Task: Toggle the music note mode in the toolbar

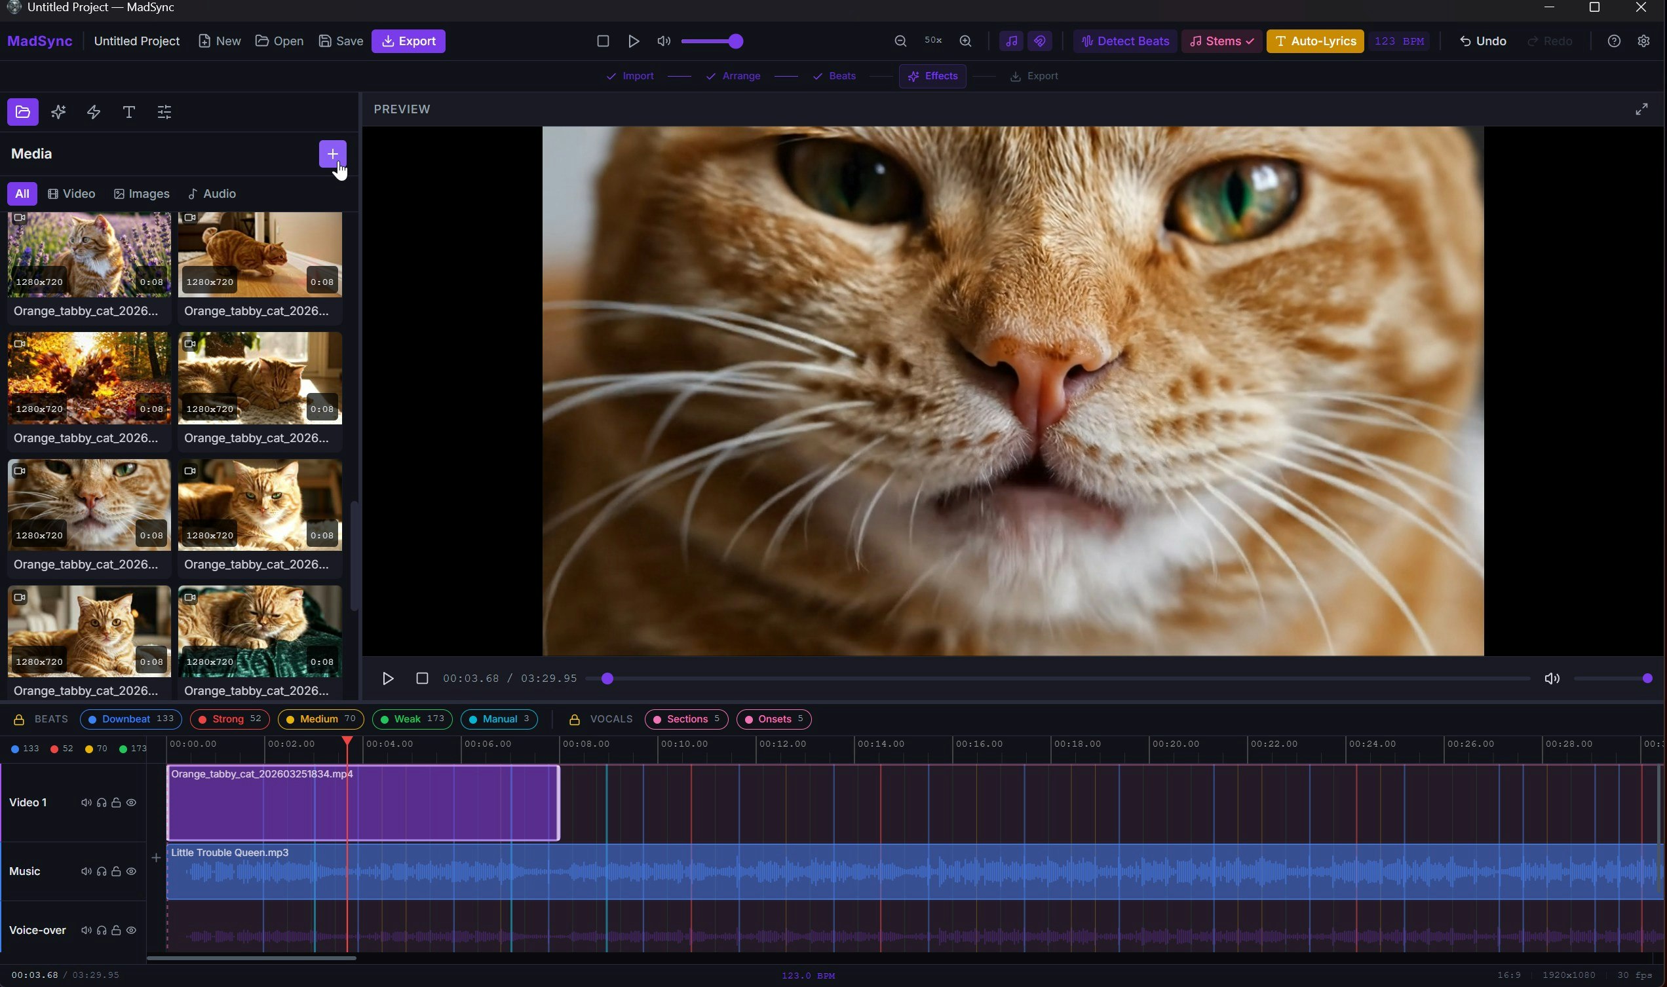Action: (1010, 41)
